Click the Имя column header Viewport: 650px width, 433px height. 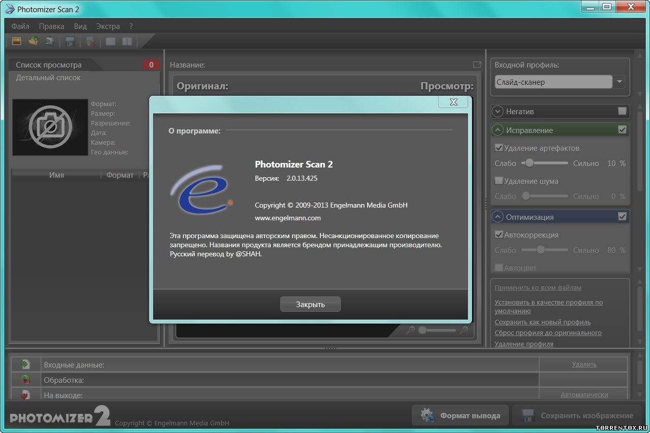[x=56, y=175]
